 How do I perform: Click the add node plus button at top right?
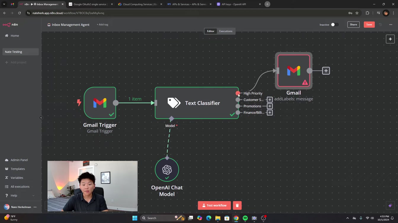click(390, 39)
